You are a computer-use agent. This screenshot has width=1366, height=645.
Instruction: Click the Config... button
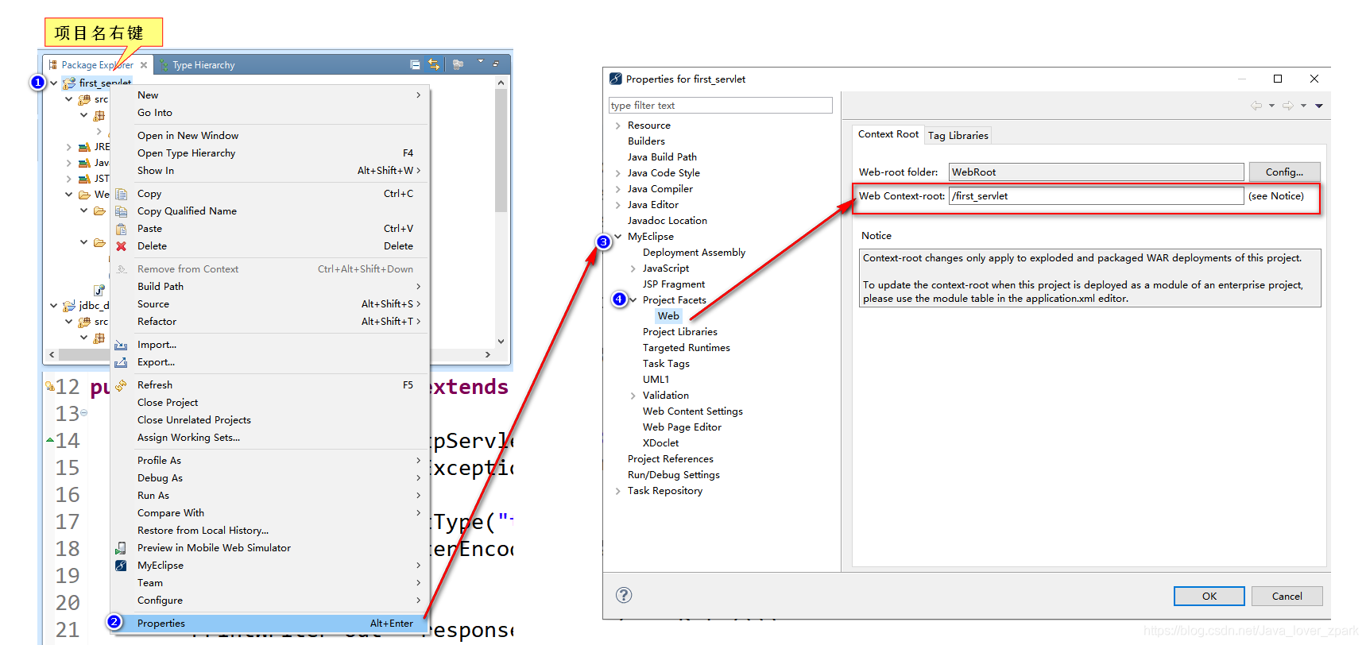point(1284,172)
